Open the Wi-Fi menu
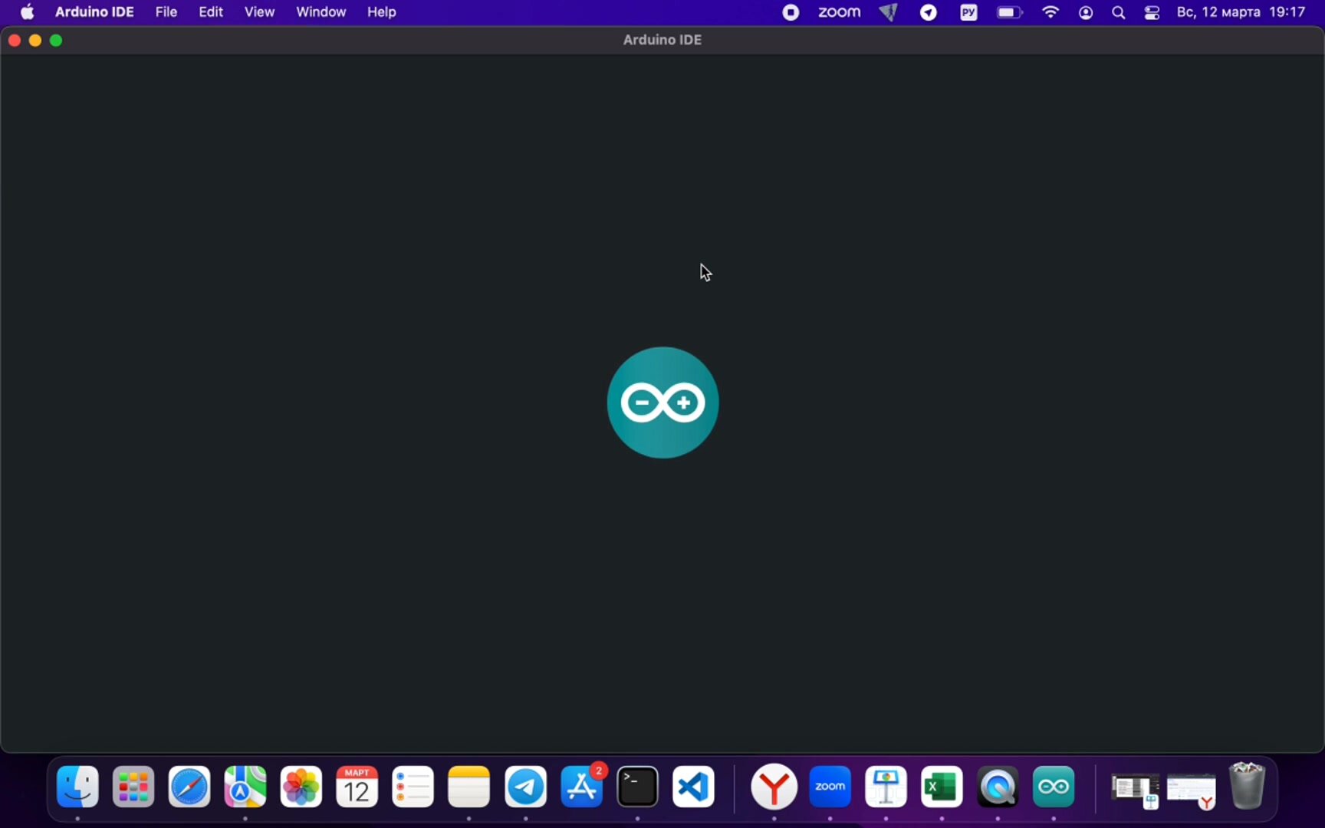 point(1050,12)
